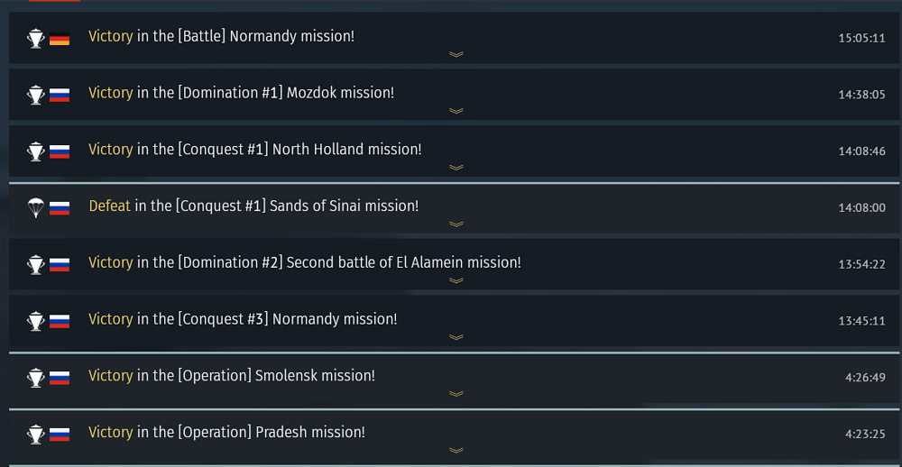Viewport: 902px width, 467px height.
Task: Open the Pradesh operation victory message text
Action: tap(226, 432)
